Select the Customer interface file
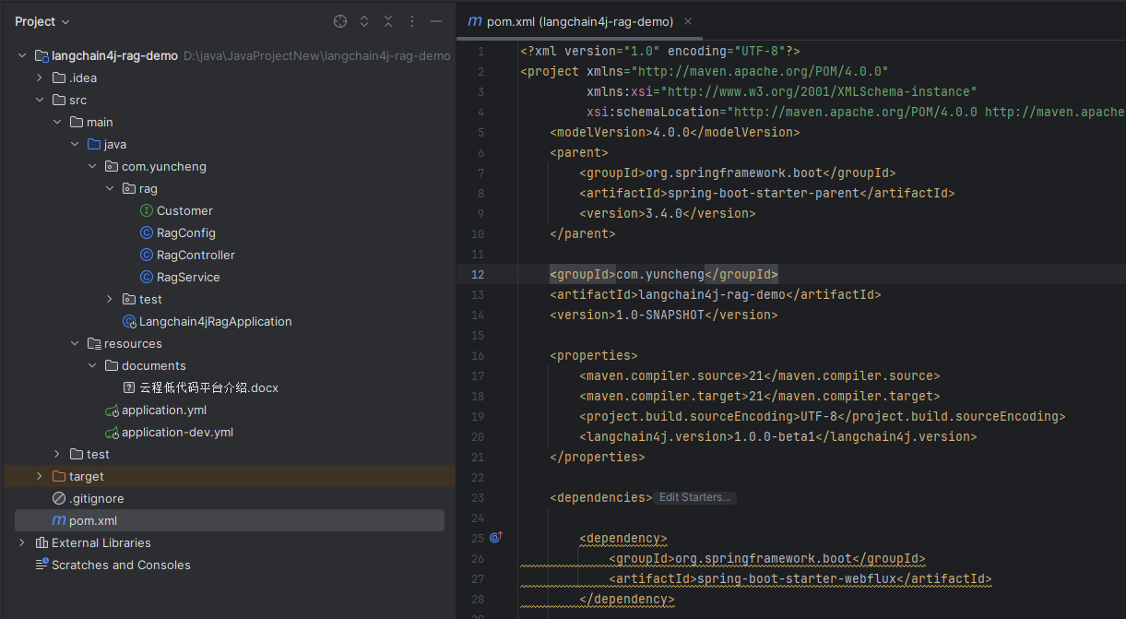 tap(184, 210)
